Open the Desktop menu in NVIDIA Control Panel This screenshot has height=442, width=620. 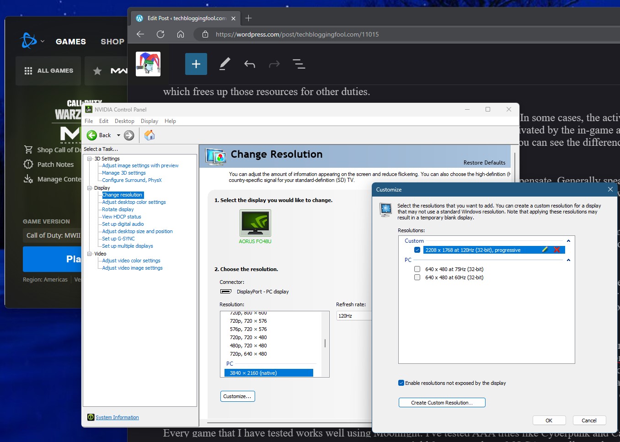pos(124,121)
